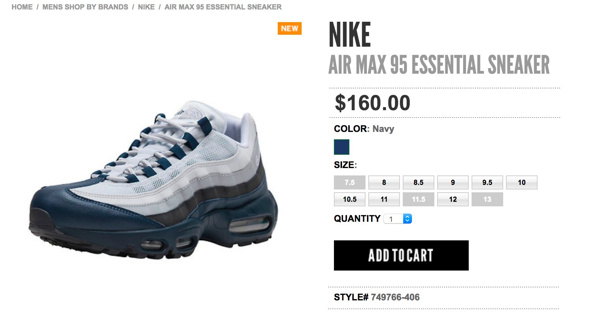592x313 pixels.
Task: Choose size 8.5
Action: [419, 182]
